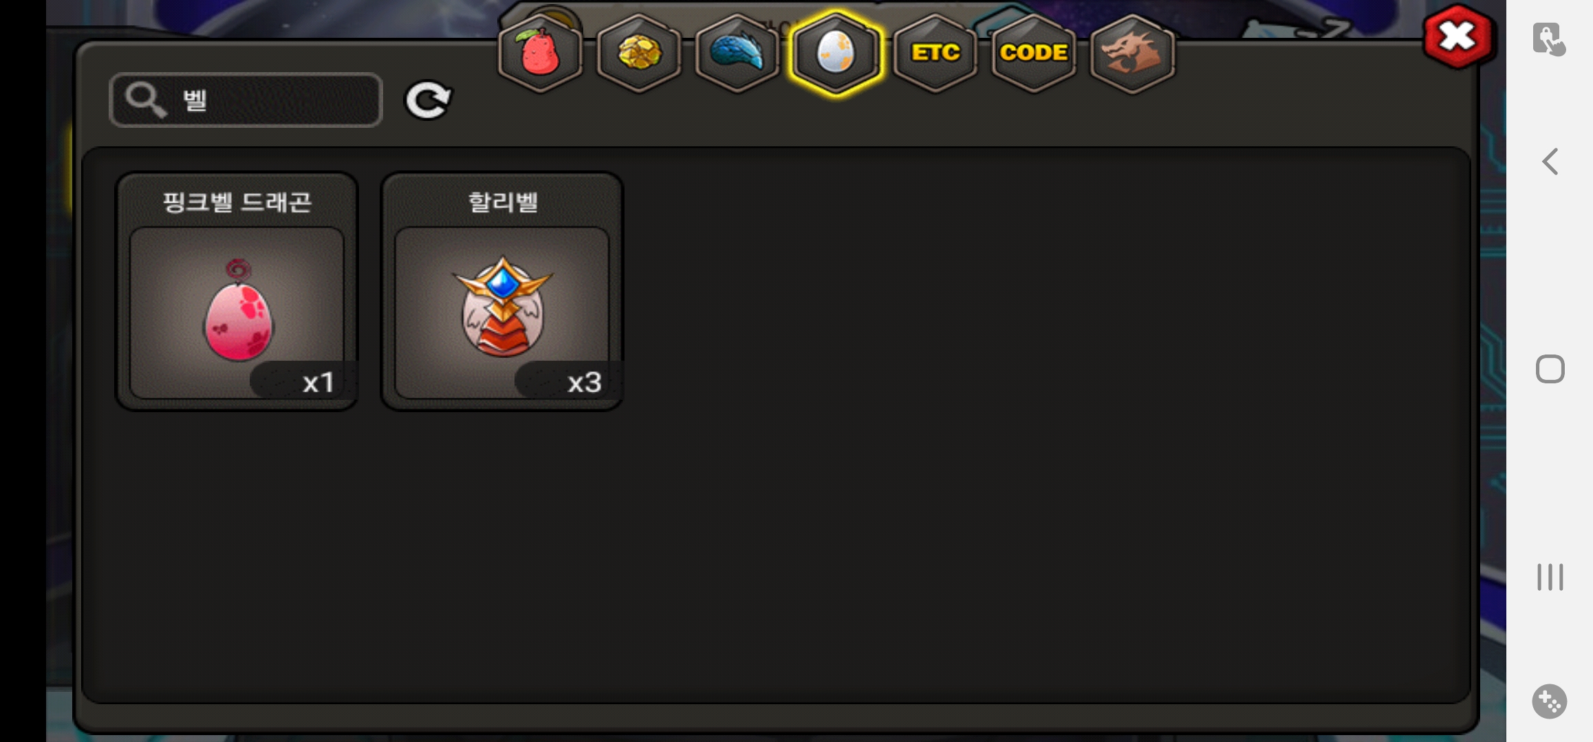Screen dimensions: 1593x742
Task: Open the game controller tools icon
Action: click(1550, 701)
